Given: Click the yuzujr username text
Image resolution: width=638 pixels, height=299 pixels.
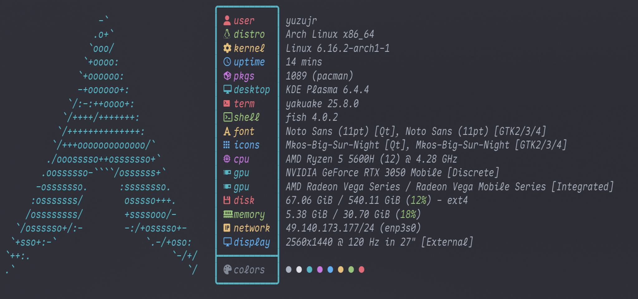Looking at the screenshot, I should [x=301, y=20].
